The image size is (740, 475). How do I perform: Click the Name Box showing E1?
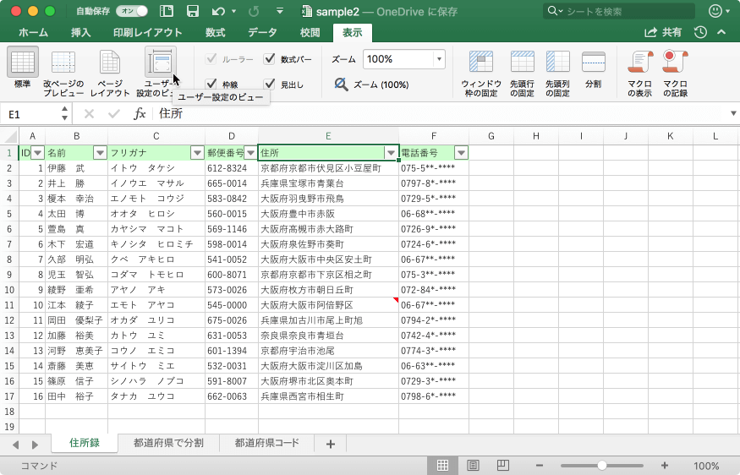click(30, 114)
